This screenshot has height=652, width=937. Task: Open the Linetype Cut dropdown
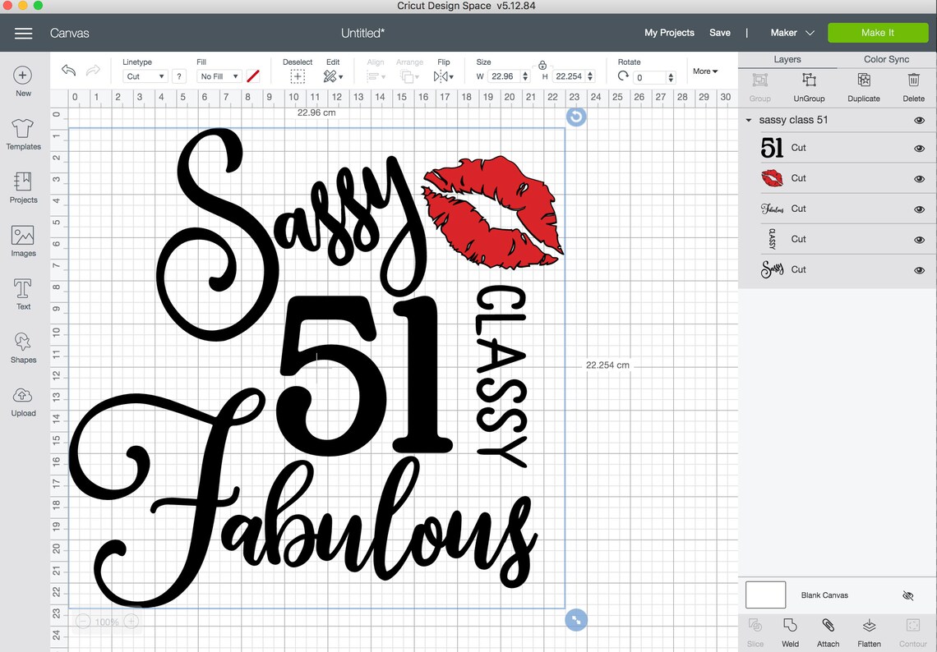pyautogui.click(x=144, y=76)
